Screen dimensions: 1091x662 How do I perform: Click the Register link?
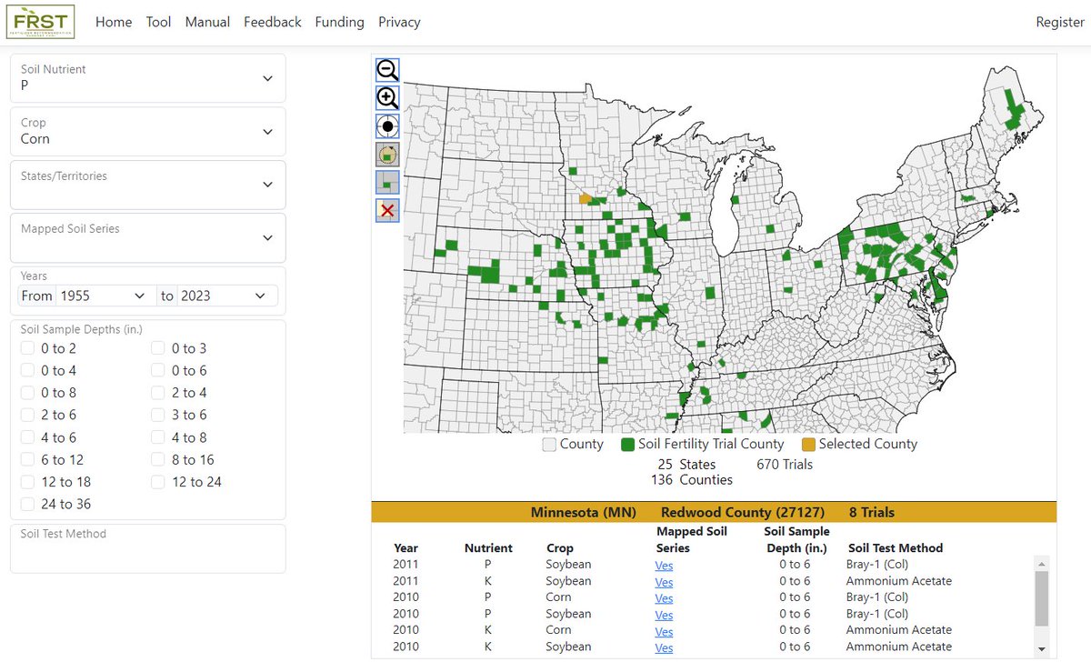coord(1059,22)
